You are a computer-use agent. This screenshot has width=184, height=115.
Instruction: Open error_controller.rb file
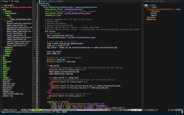[16, 33]
